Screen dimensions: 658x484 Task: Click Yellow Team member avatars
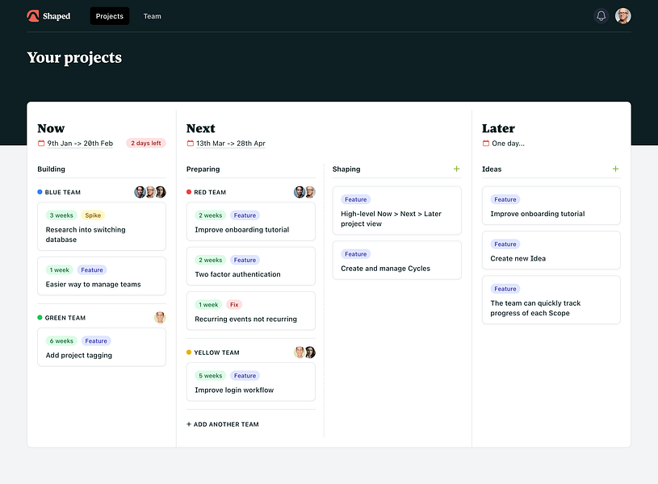point(304,353)
